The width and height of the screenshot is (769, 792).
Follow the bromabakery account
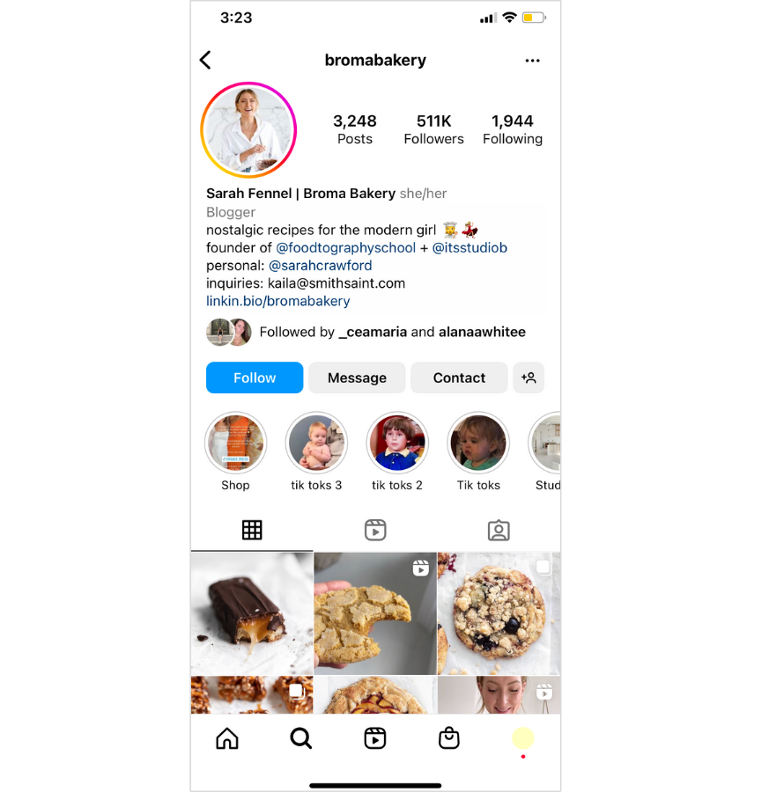pyautogui.click(x=255, y=378)
